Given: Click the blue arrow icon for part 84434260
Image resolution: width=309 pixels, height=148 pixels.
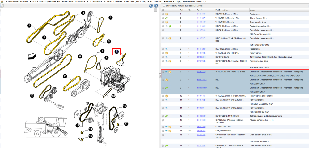Looking at the screenshot, I should pyautogui.click(x=167, y=49).
